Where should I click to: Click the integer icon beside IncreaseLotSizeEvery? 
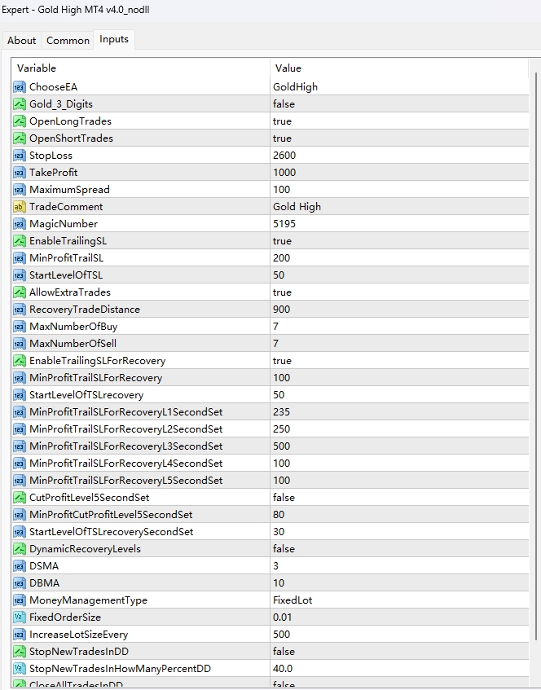tap(20, 635)
